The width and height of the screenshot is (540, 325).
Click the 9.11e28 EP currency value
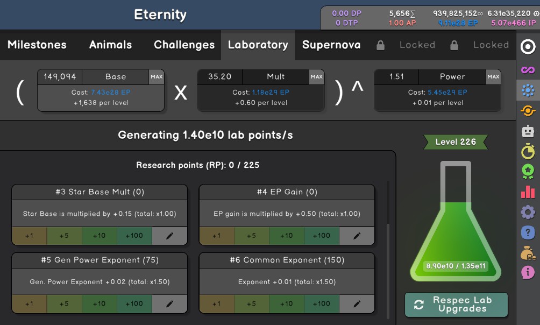pyautogui.click(x=458, y=23)
